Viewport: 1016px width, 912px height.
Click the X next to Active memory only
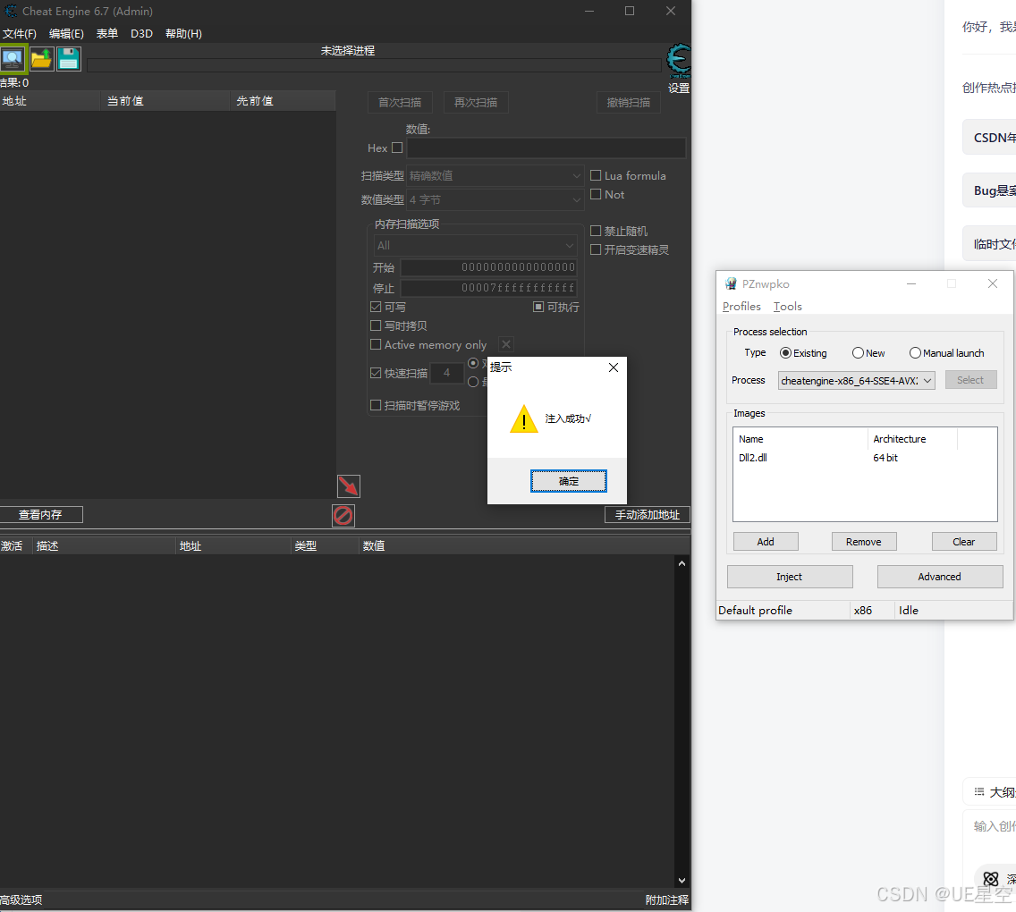point(506,344)
